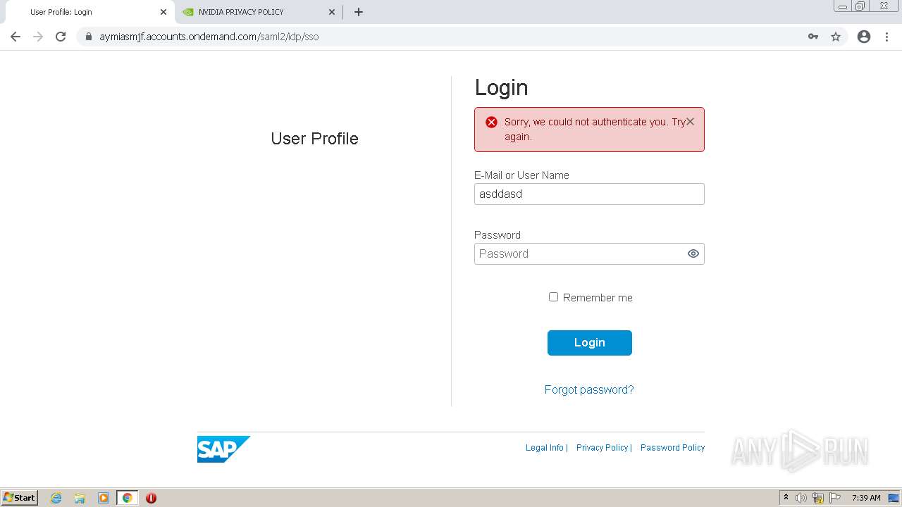Reload the current page
The height and width of the screenshot is (507, 902).
click(x=61, y=37)
